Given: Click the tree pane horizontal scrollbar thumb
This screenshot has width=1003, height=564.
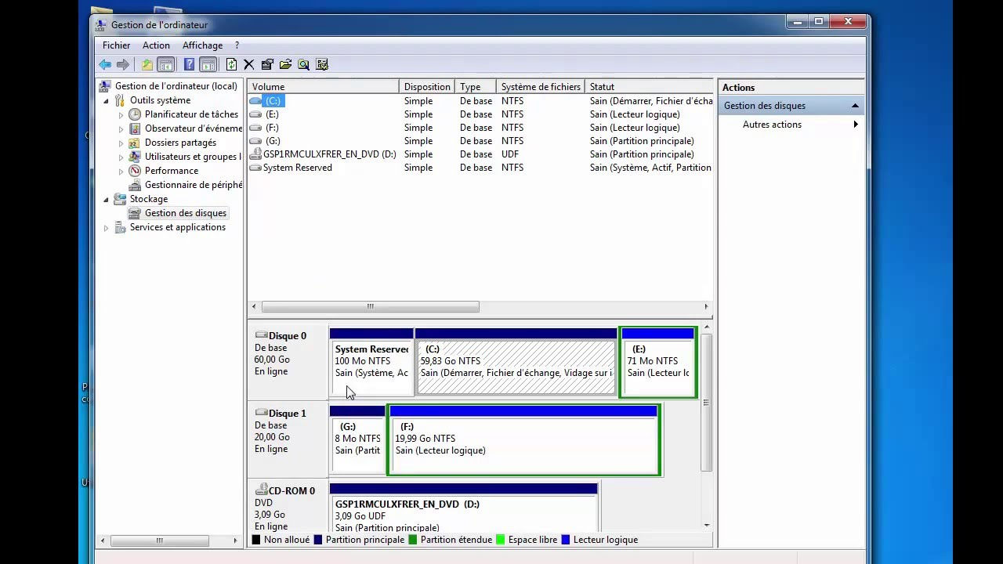Looking at the screenshot, I should coord(160,540).
